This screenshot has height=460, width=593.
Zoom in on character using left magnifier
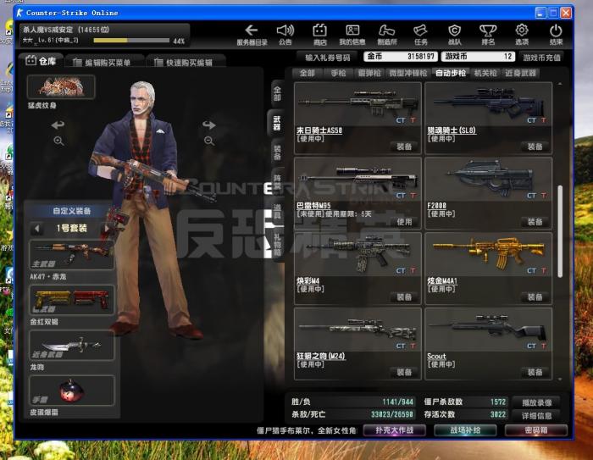(58, 141)
